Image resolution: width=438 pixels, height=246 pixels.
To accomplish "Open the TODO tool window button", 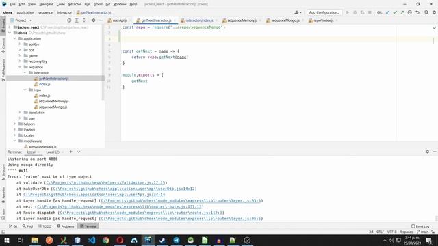I will (x=44, y=226).
